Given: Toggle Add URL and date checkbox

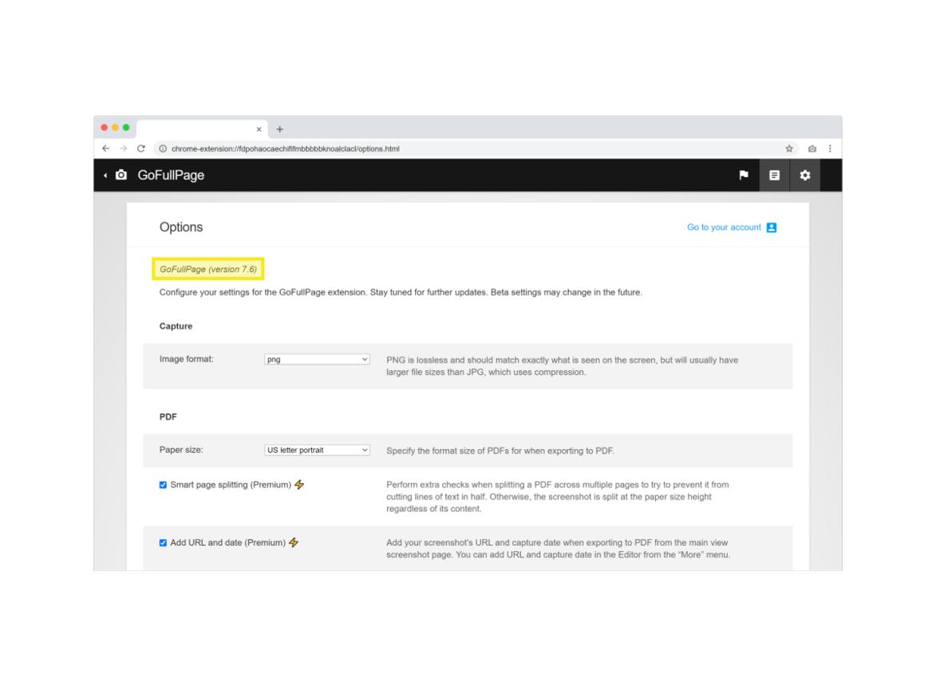Looking at the screenshot, I should [164, 543].
